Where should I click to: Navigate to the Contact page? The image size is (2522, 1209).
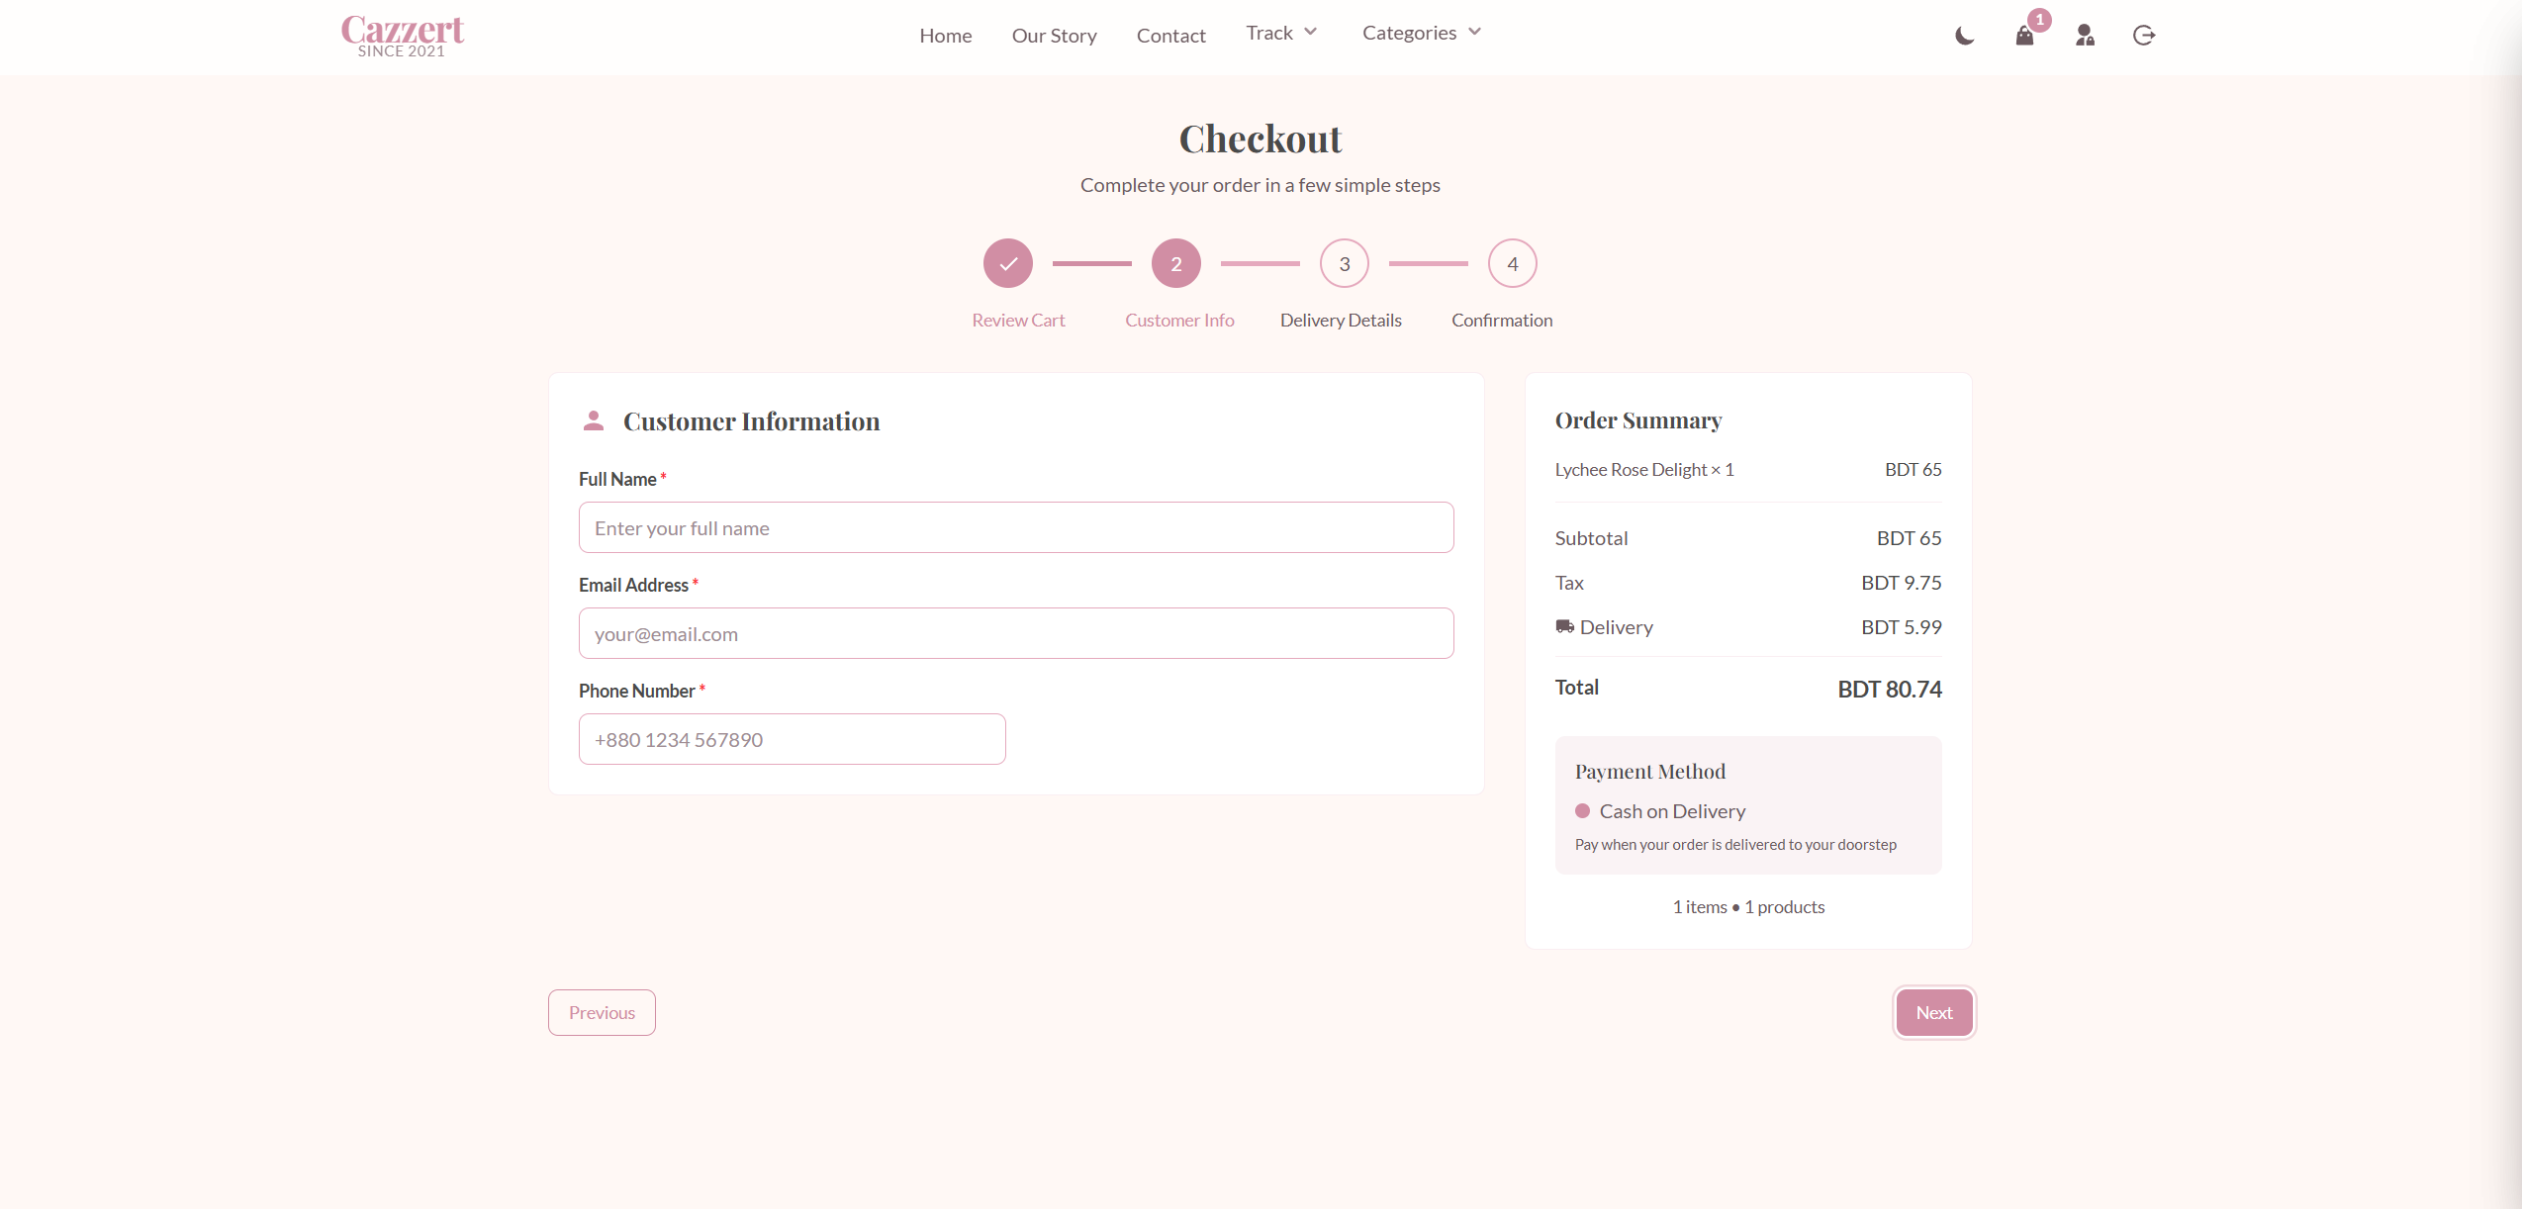pyautogui.click(x=1170, y=35)
